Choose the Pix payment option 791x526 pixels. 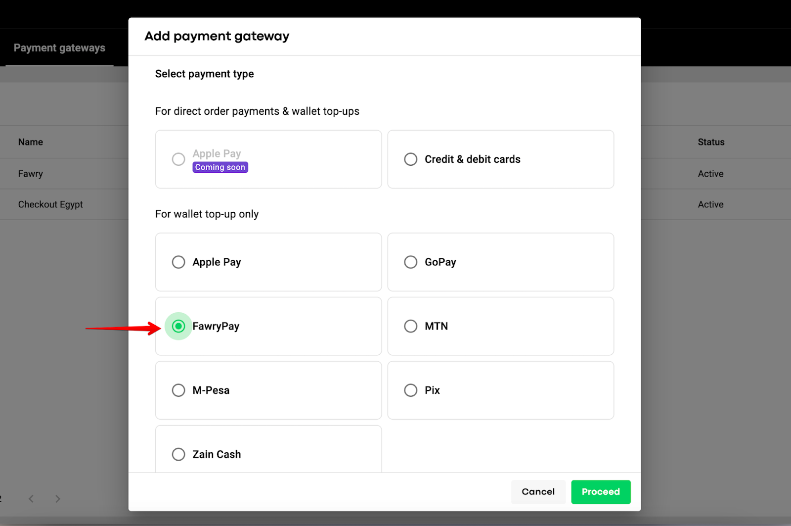410,390
